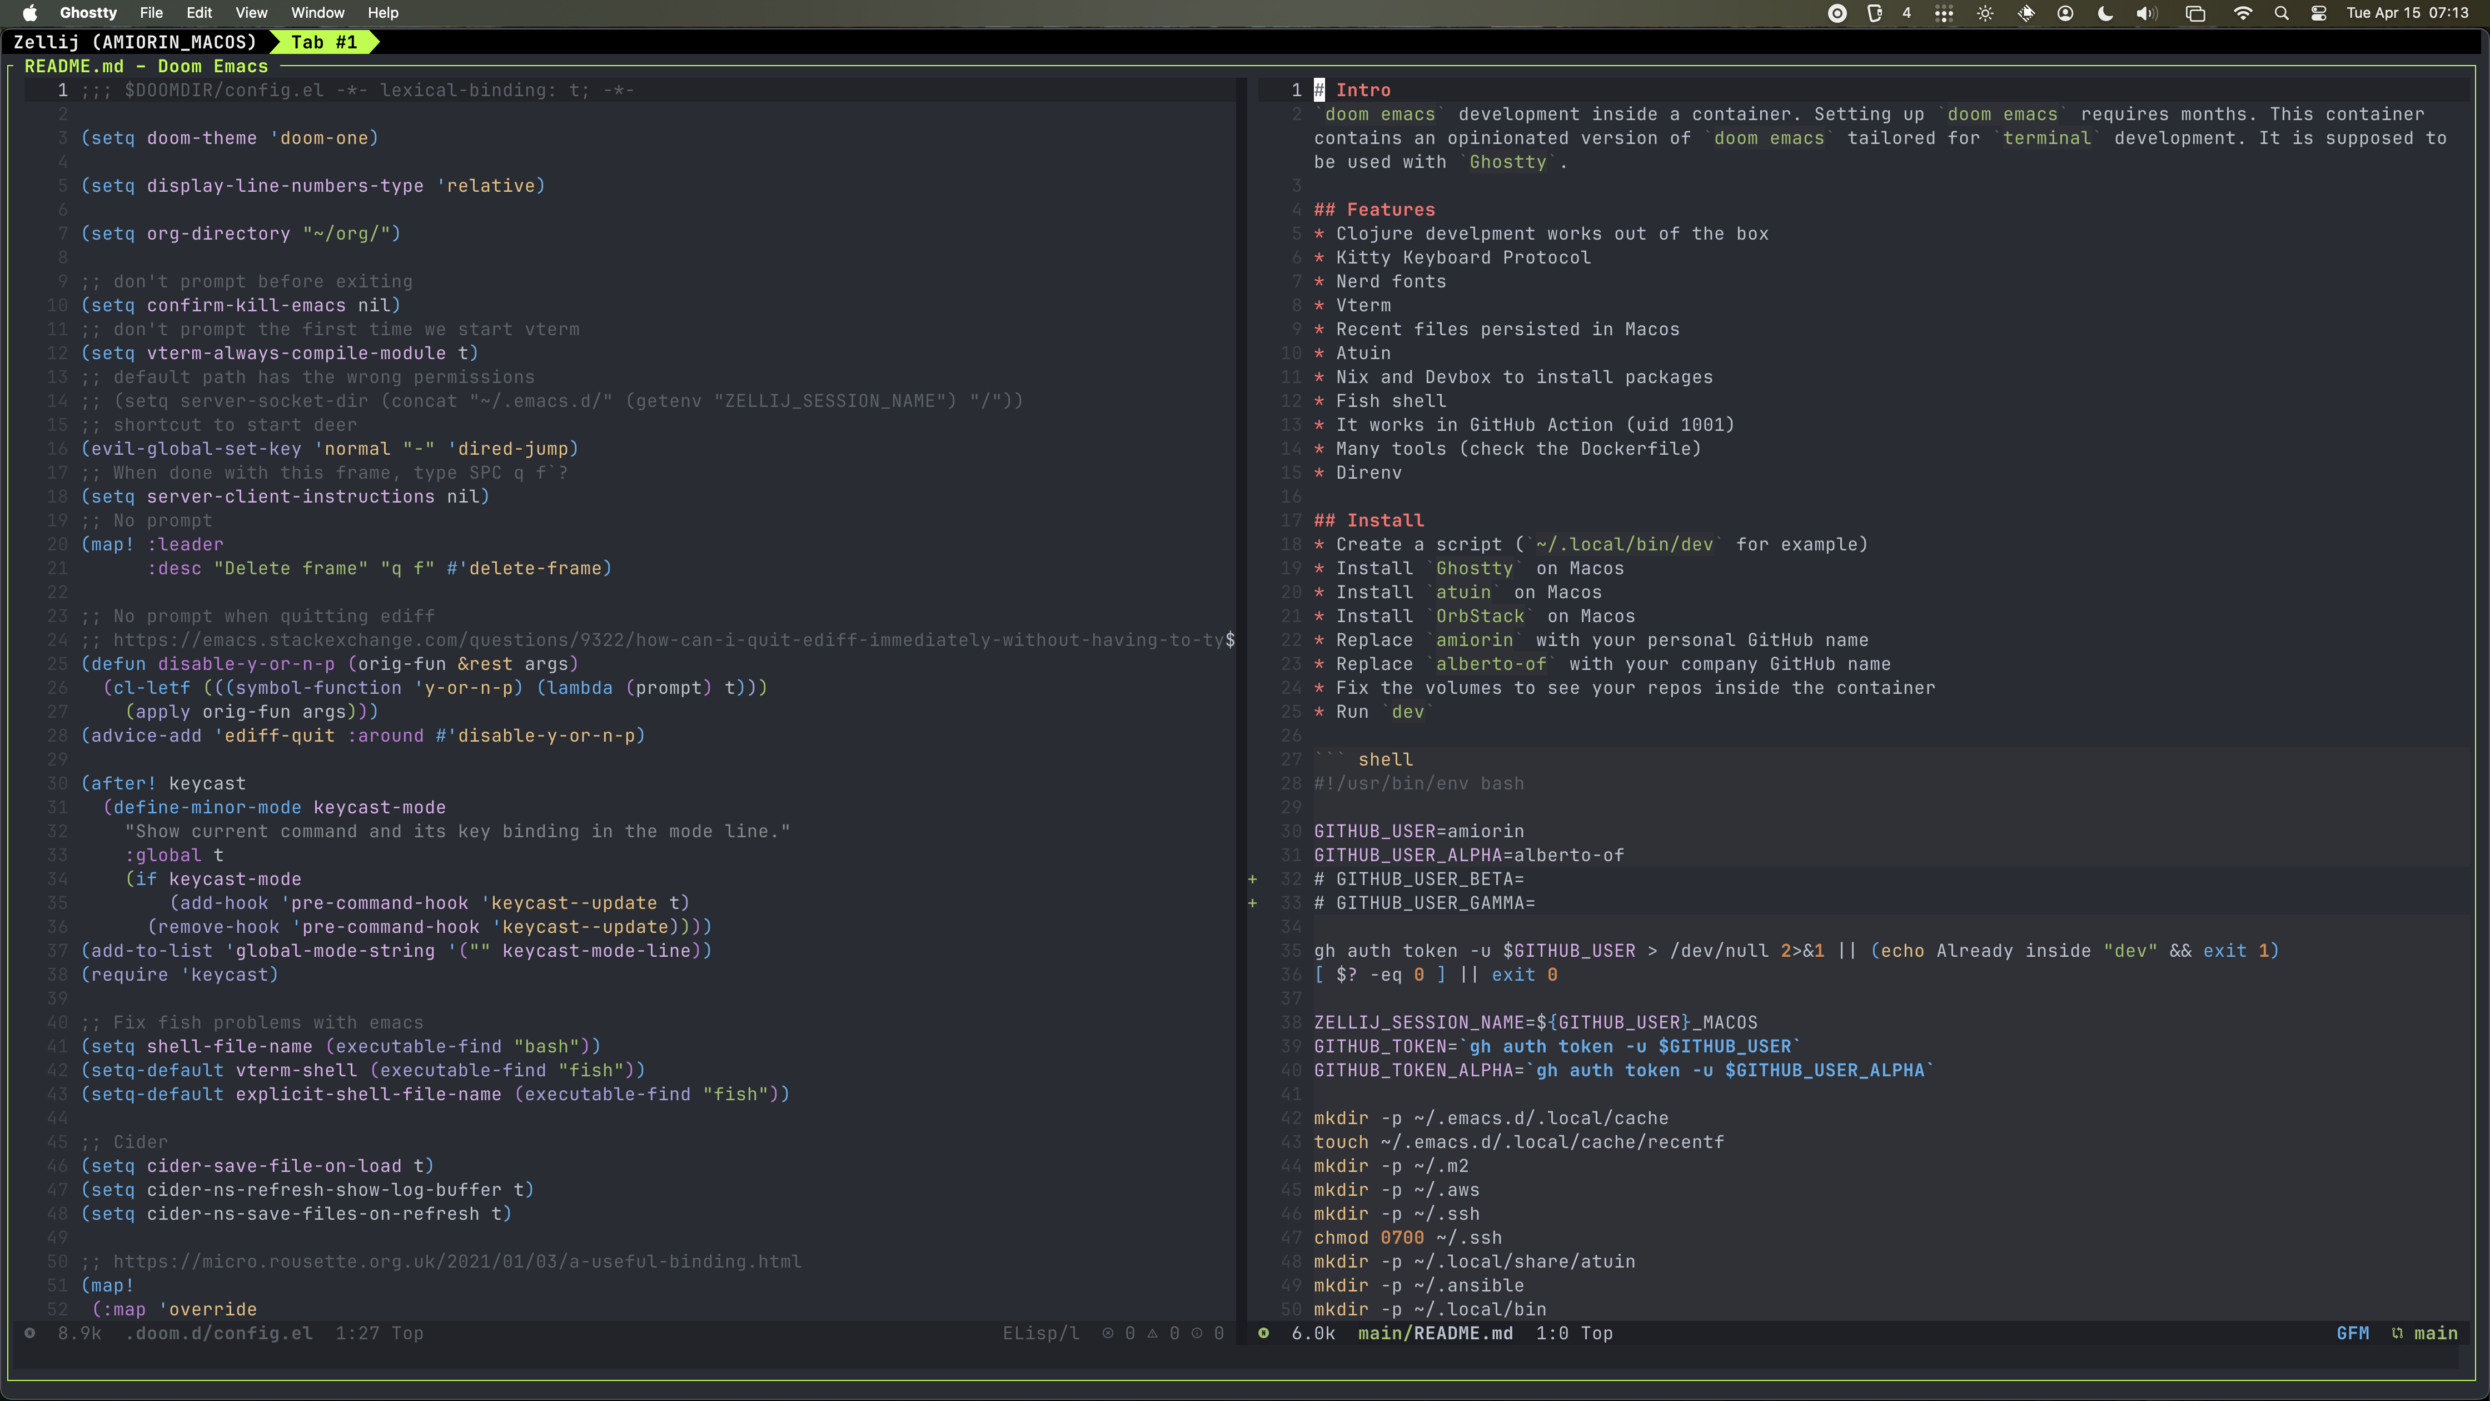The width and height of the screenshot is (2490, 1401).
Task: Open the Help menu
Action: coord(383,13)
